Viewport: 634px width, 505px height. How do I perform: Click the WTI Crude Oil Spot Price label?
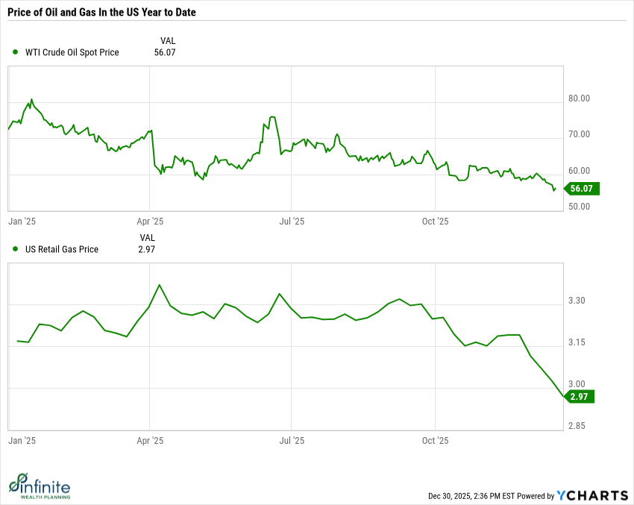click(72, 52)
